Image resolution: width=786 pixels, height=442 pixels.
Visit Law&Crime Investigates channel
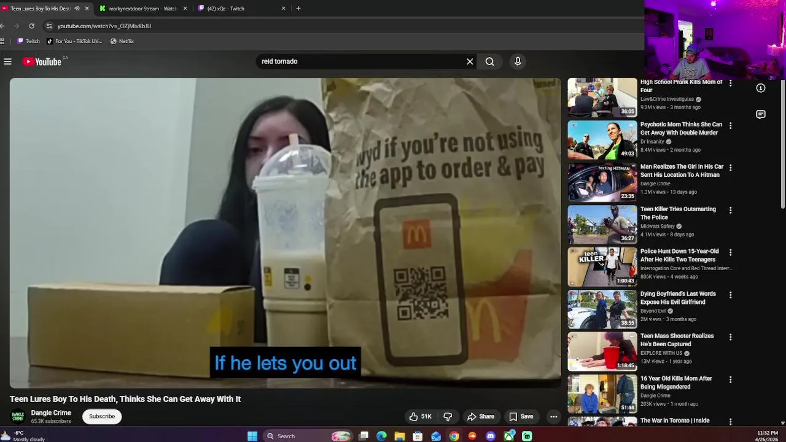coord(667,99)
